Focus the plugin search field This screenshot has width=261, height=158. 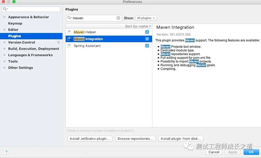click(94, 18)
